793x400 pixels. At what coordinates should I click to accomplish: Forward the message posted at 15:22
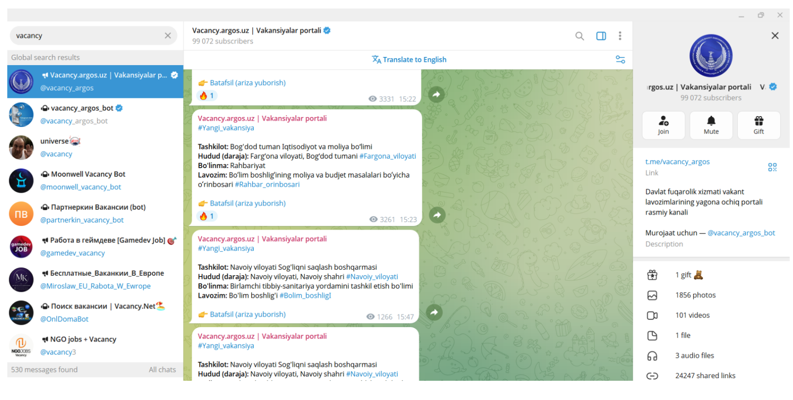[436, 95]
